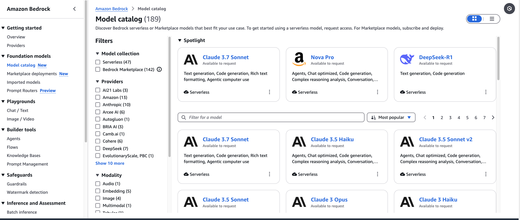
Task: Collapse the Model collection filter group
Action: click(98, 54)
